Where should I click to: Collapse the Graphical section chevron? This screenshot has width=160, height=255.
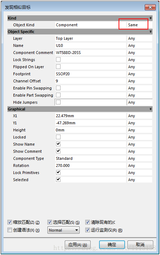click(x=150, y=109)
